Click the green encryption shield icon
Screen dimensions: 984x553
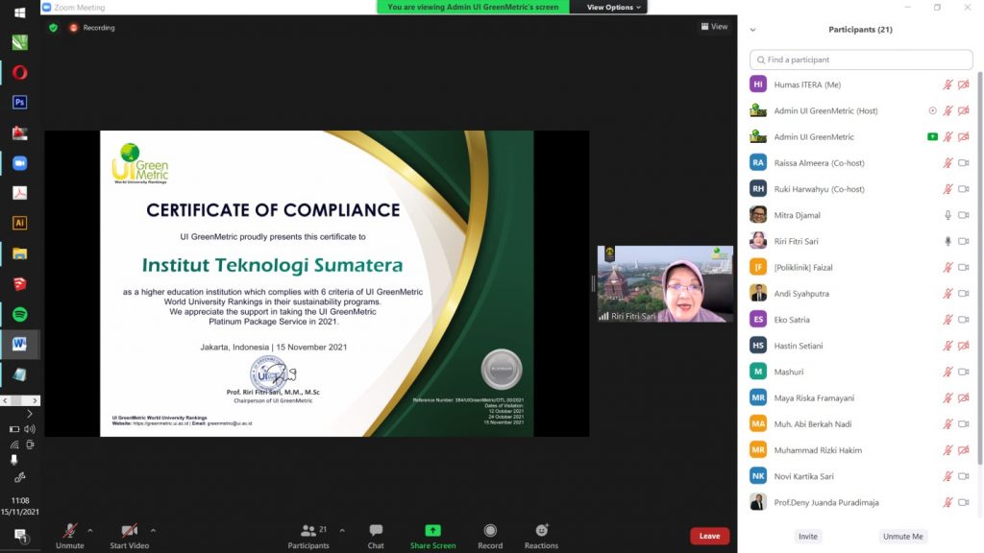pos(54,28)
